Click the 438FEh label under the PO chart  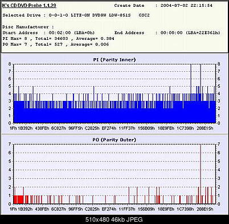click(x=42, y=209)
